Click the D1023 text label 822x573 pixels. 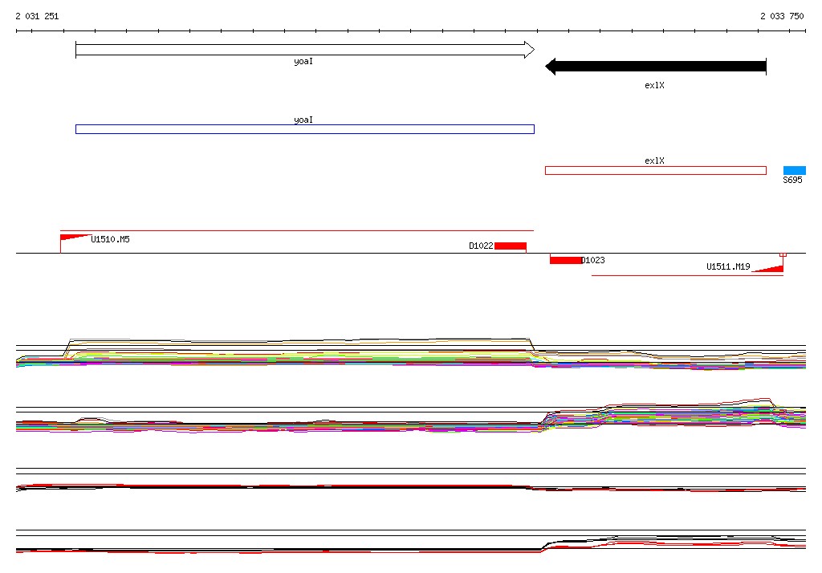coord(593,260)
